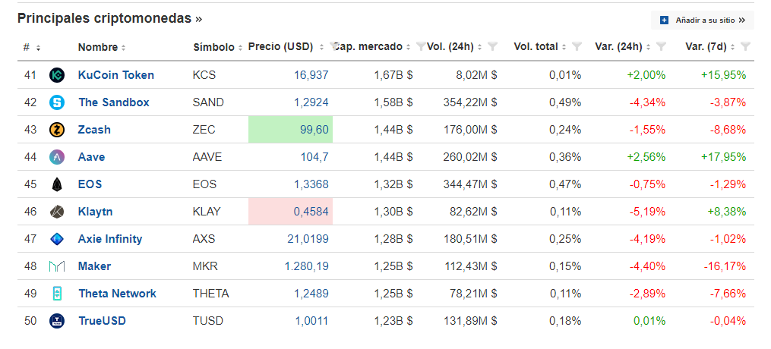
Task: Click the Zcash coin logo
Action: pyautogui.click(x=57, y=130)
